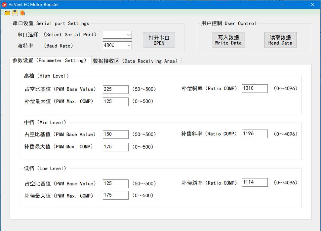This screenshot has height=231, width=321.
Task: Expand the Select Serial Port dropdown
Action: [x=117, y=35]
